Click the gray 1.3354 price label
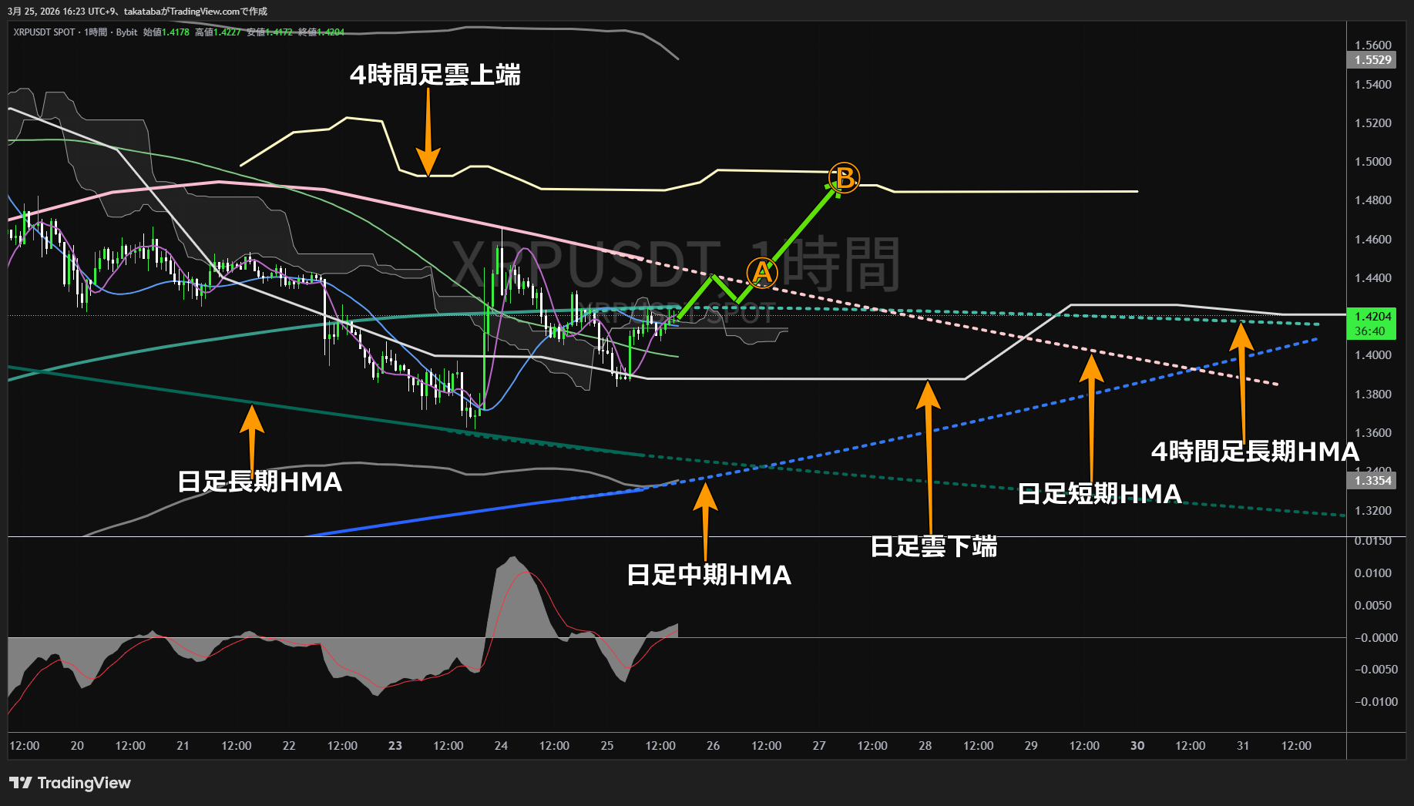 pos(1373,481)
